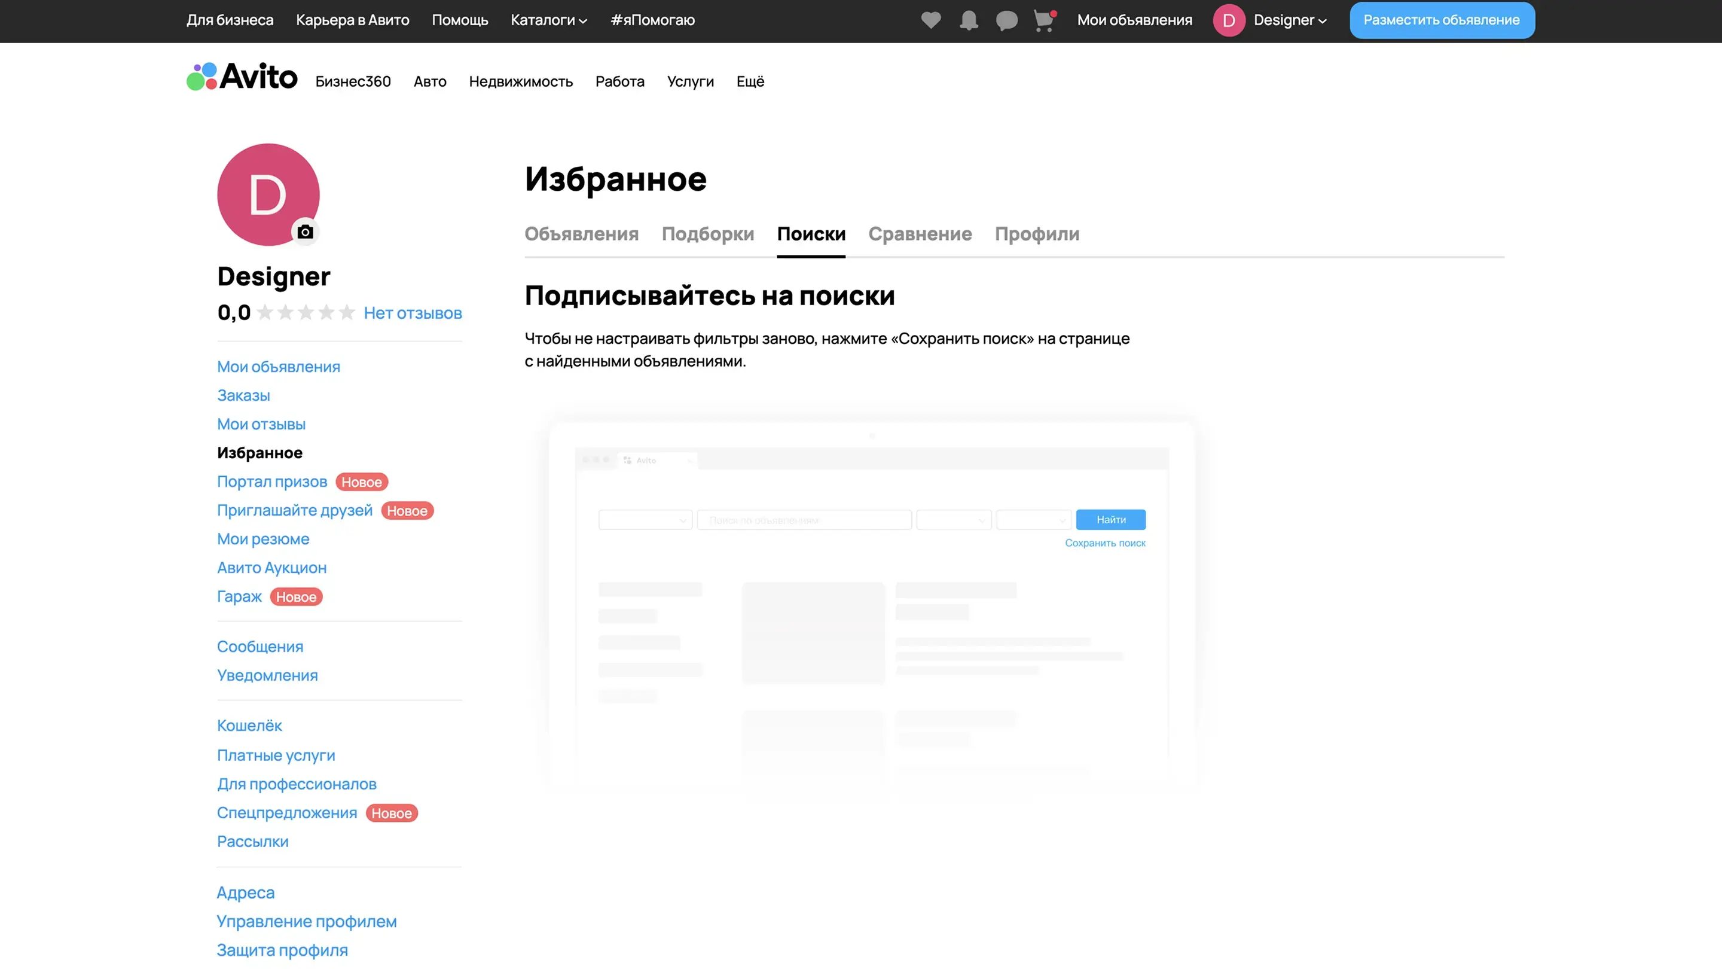Click the camera icon on the avatar
The height and width of the screenshot is (969, 1722).
306,232
